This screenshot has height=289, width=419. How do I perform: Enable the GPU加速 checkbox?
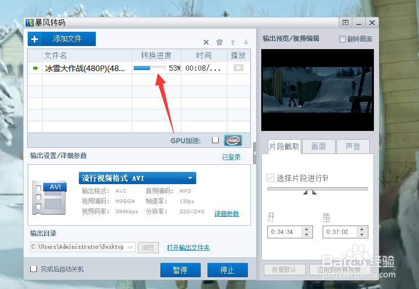click(215, 140)
